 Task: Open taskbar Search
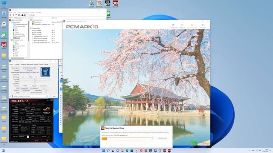point(108,150)
